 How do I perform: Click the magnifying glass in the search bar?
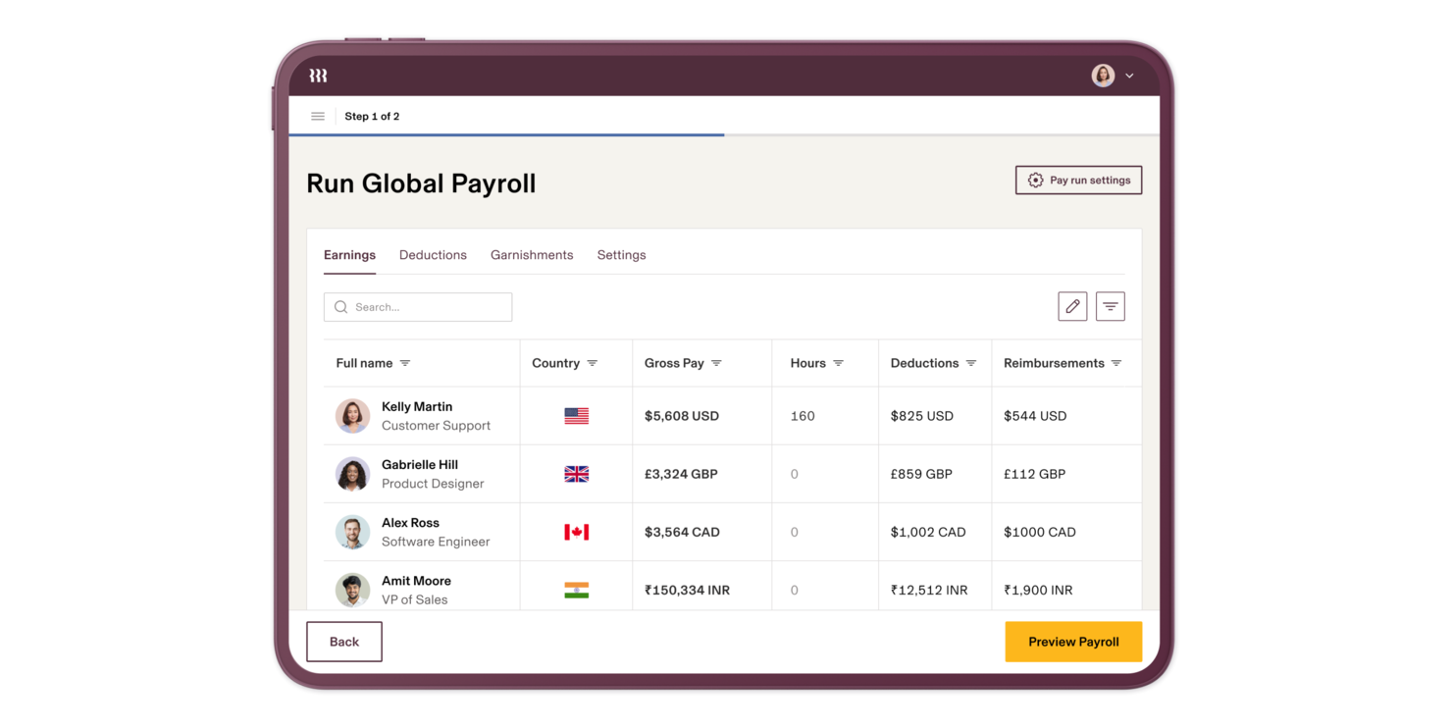point(340,306)
